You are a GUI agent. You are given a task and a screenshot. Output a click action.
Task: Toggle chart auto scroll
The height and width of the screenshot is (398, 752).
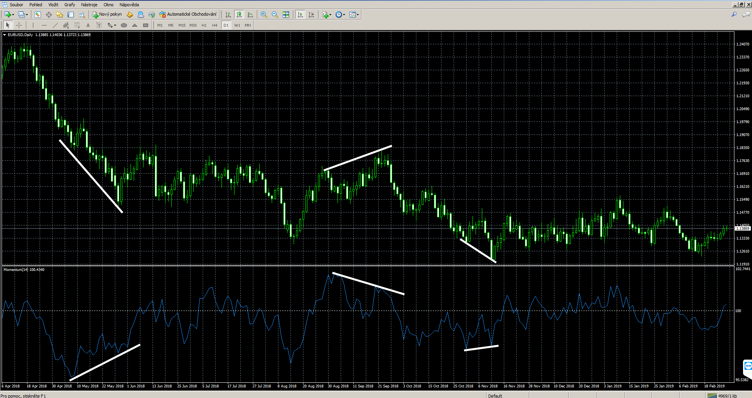pos(300,15)
